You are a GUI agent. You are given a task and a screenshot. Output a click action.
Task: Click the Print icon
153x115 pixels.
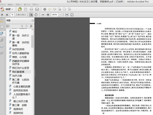[x=31, y=9]
